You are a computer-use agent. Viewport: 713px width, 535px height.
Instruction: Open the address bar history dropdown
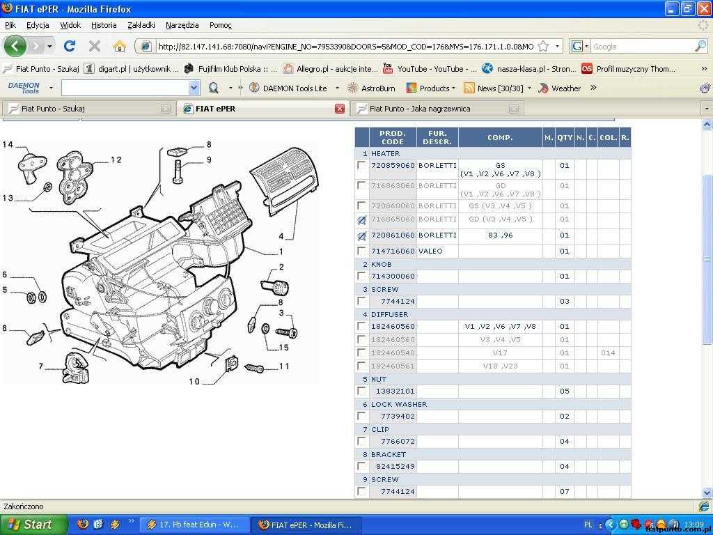(557, 46)
